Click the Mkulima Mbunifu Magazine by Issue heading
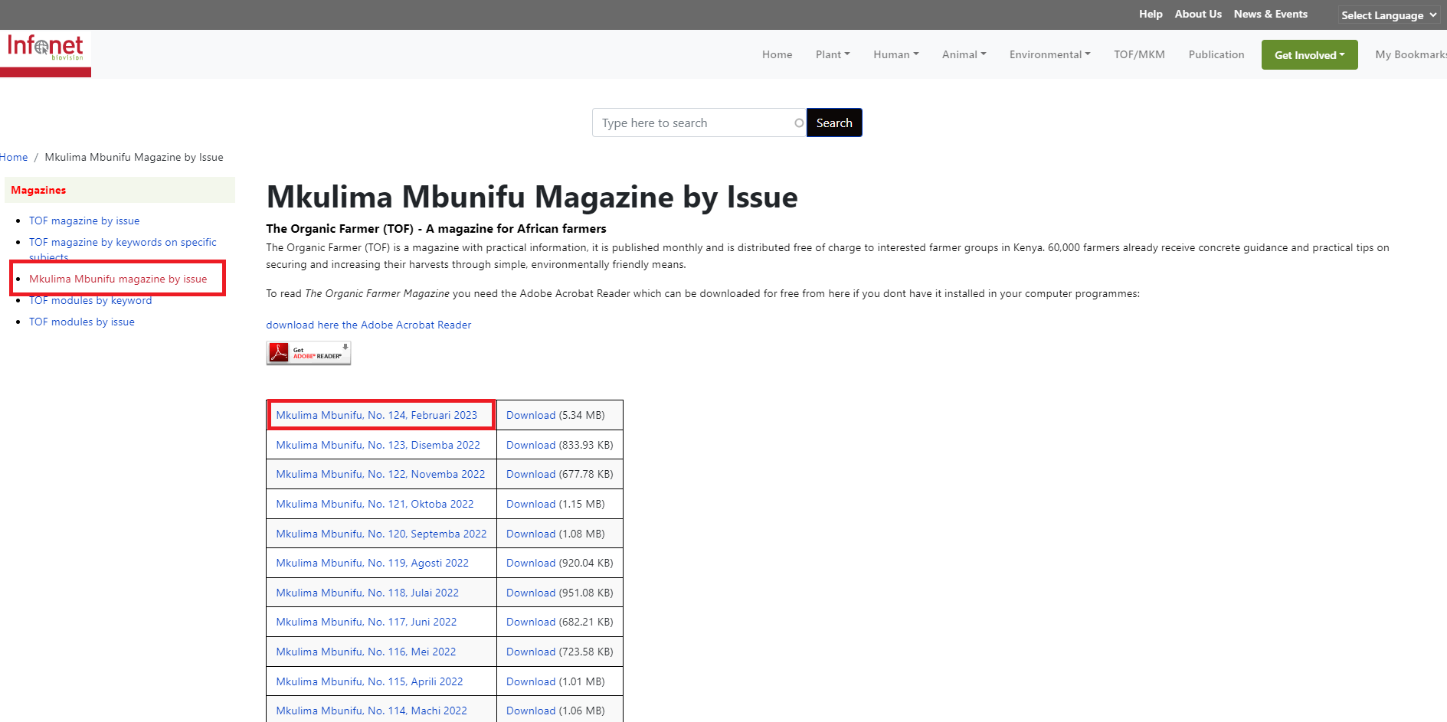Screen dimensions: 1447x722 pos(532,197)
